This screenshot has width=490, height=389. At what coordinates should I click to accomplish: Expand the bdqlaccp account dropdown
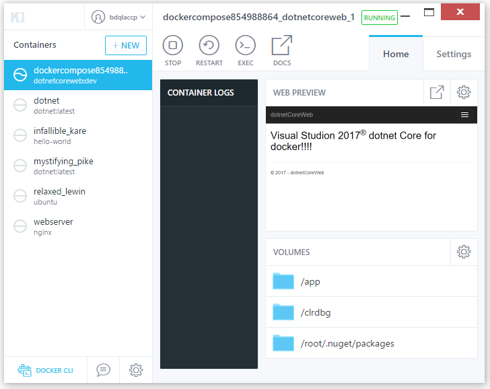[119, 17]
